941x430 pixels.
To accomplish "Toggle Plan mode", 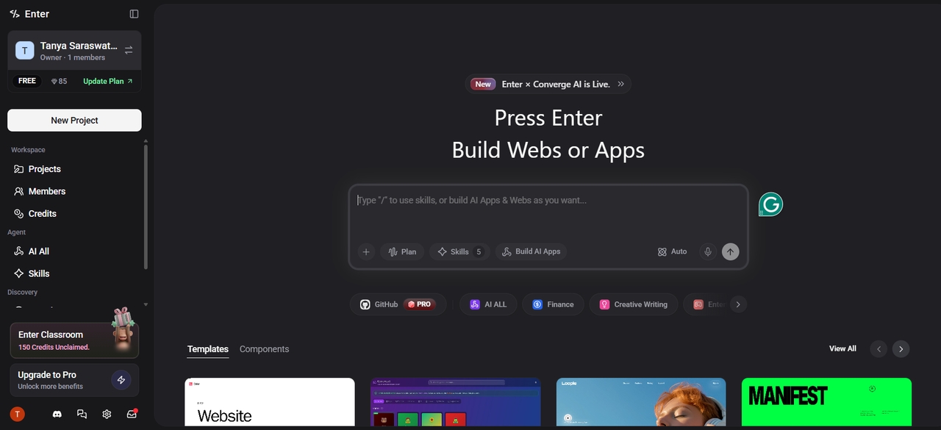I will tap(402, 251).
